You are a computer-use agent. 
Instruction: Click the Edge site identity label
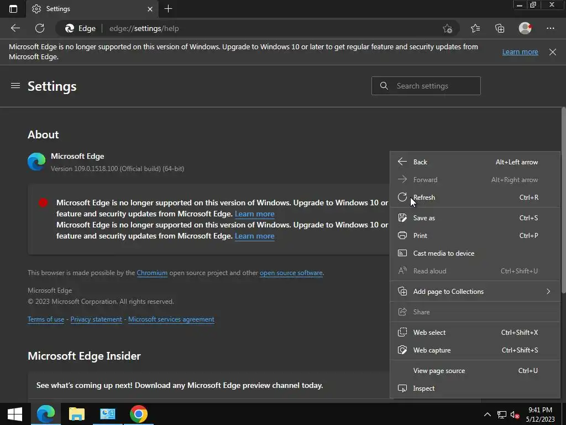tap(81, 28)
